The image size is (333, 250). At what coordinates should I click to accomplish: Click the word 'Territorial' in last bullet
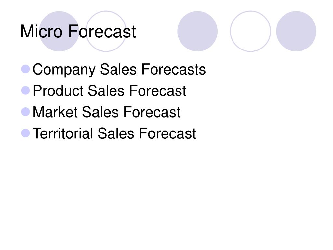coord(63,133)
